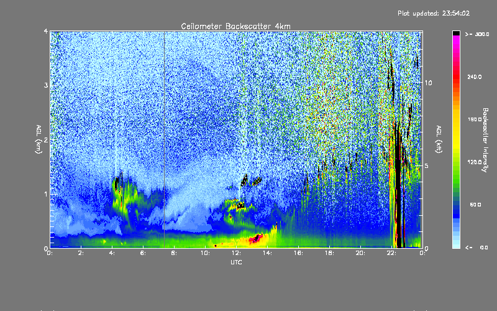Screen dimensions: 497x311
Task: Click the '120.0' colorbar value
Action: [475, 162]
